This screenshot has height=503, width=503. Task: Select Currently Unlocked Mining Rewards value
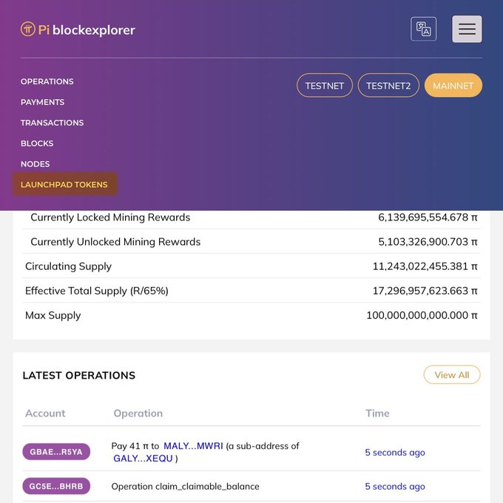(x=428, y=242)
